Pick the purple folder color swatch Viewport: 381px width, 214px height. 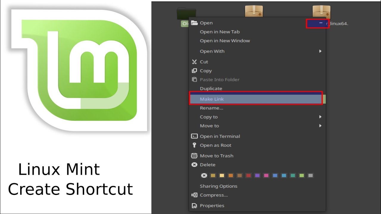257,176
